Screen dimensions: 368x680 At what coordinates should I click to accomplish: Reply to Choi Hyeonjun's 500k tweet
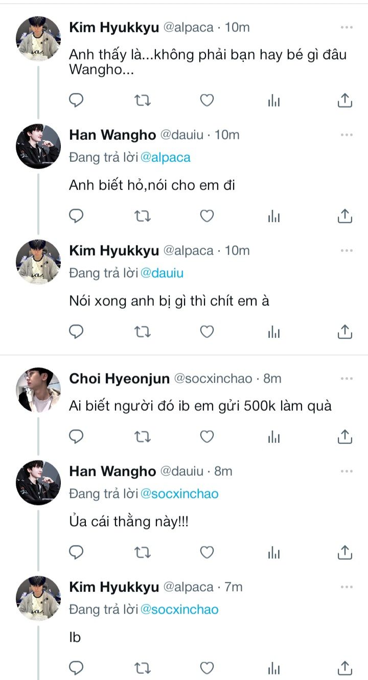point(76,437)
